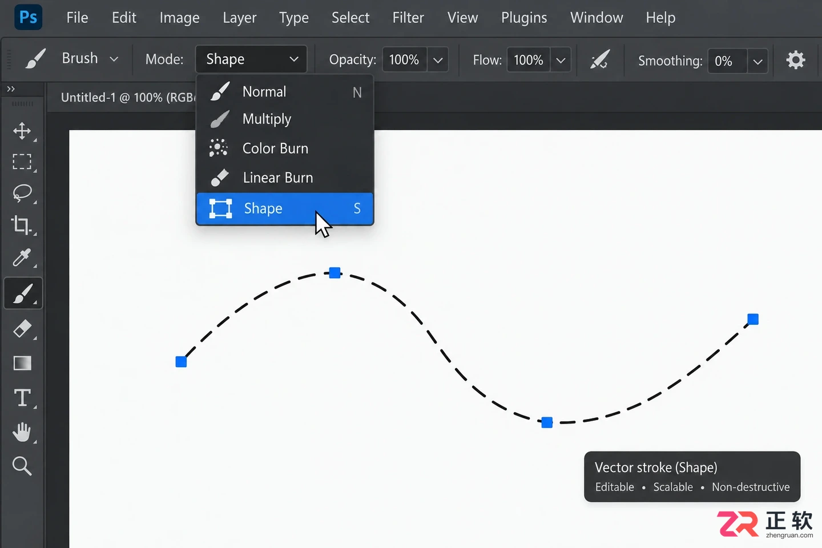
Task: Open the Mode dropdown showing Shape
Action: coord(251,59)
